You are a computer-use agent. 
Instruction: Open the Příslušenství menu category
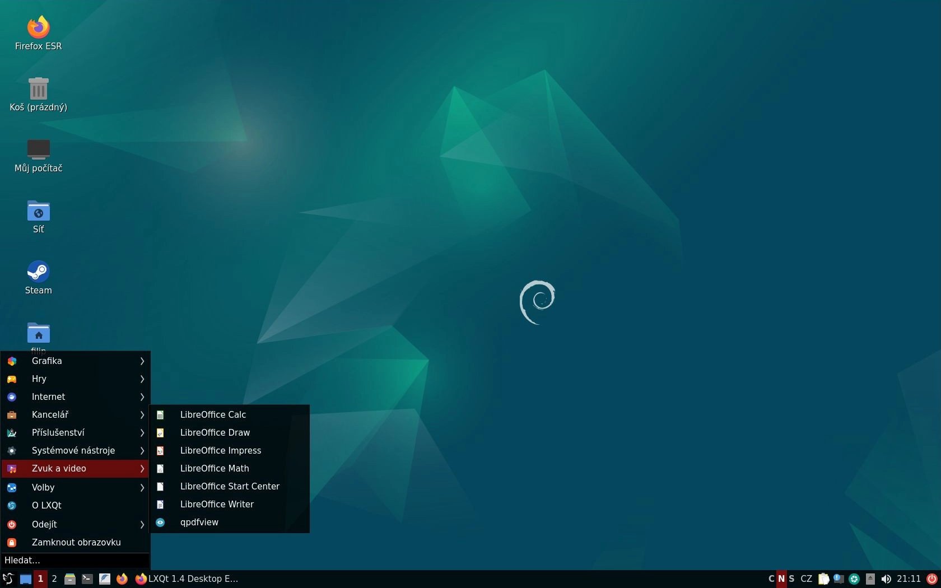76,433
